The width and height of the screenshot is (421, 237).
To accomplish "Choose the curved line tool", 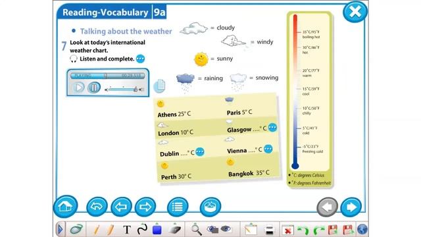I will (x=142, y=229).
